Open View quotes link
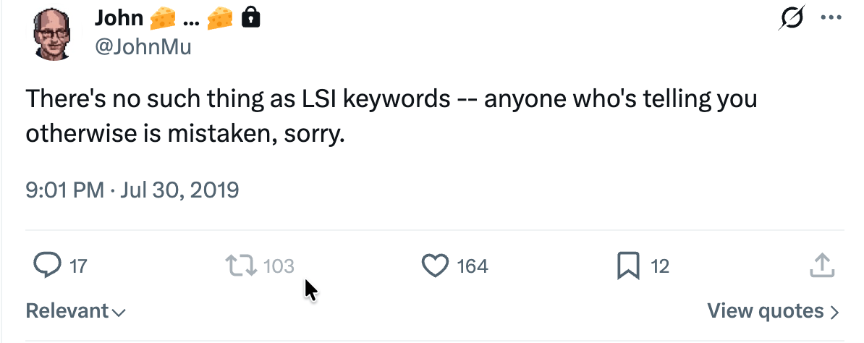The image size is (864, 343). tap(766, 311)
